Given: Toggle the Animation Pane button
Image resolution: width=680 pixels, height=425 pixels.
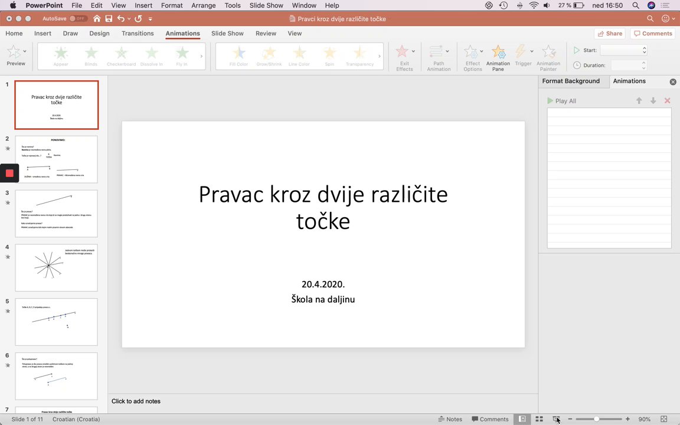Looking at the screenshot, I should coord(498,58).
